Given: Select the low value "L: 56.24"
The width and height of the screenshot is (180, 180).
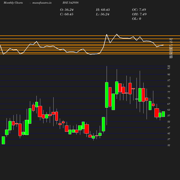Looking at the screenshot, I should coord(103,14).
